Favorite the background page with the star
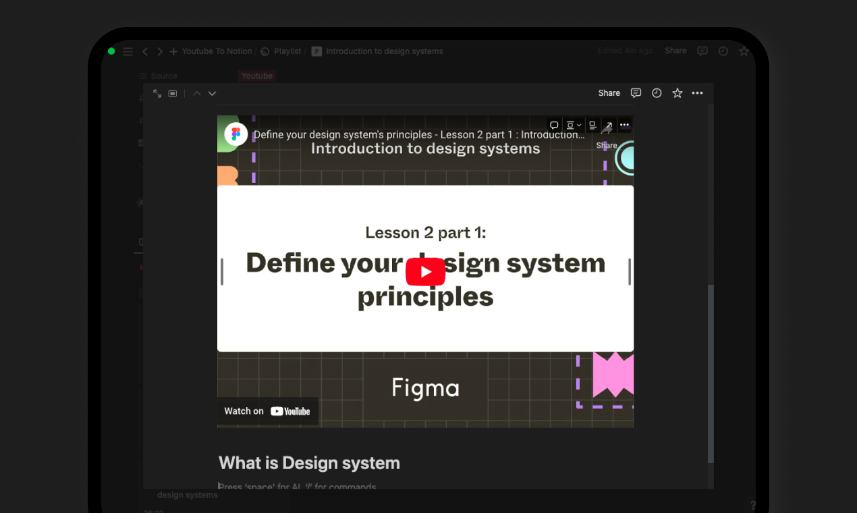Viewport: 857px width, 513px height. pos(744,51)
